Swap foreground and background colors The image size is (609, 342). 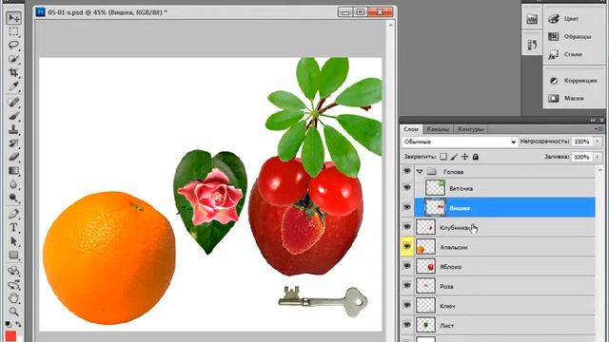(18, 323)
